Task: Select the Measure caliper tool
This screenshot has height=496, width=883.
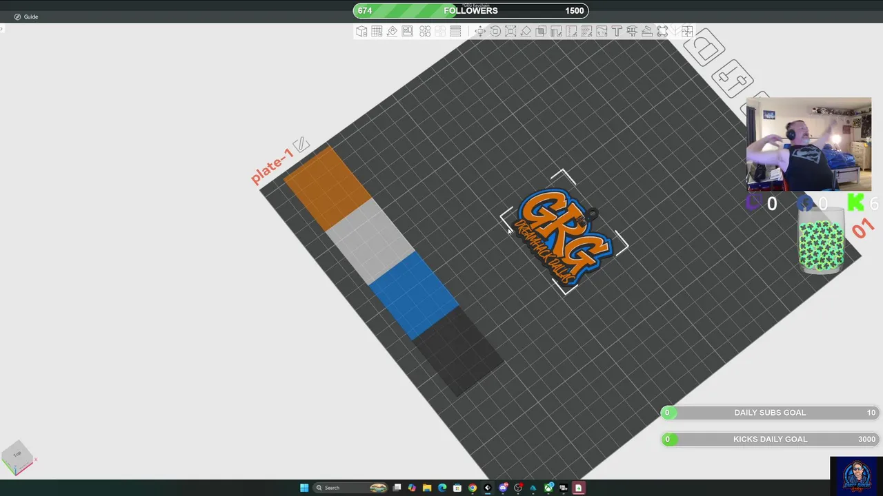Action: pyautogui.click(x=632, y=31)
